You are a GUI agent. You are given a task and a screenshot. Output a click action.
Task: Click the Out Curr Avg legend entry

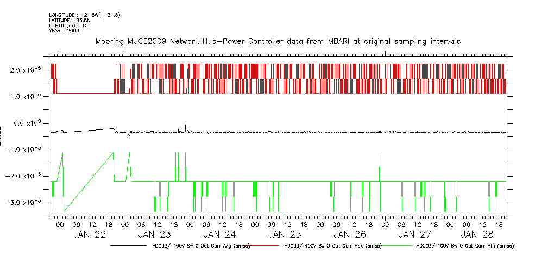click(x=200, y=246)
